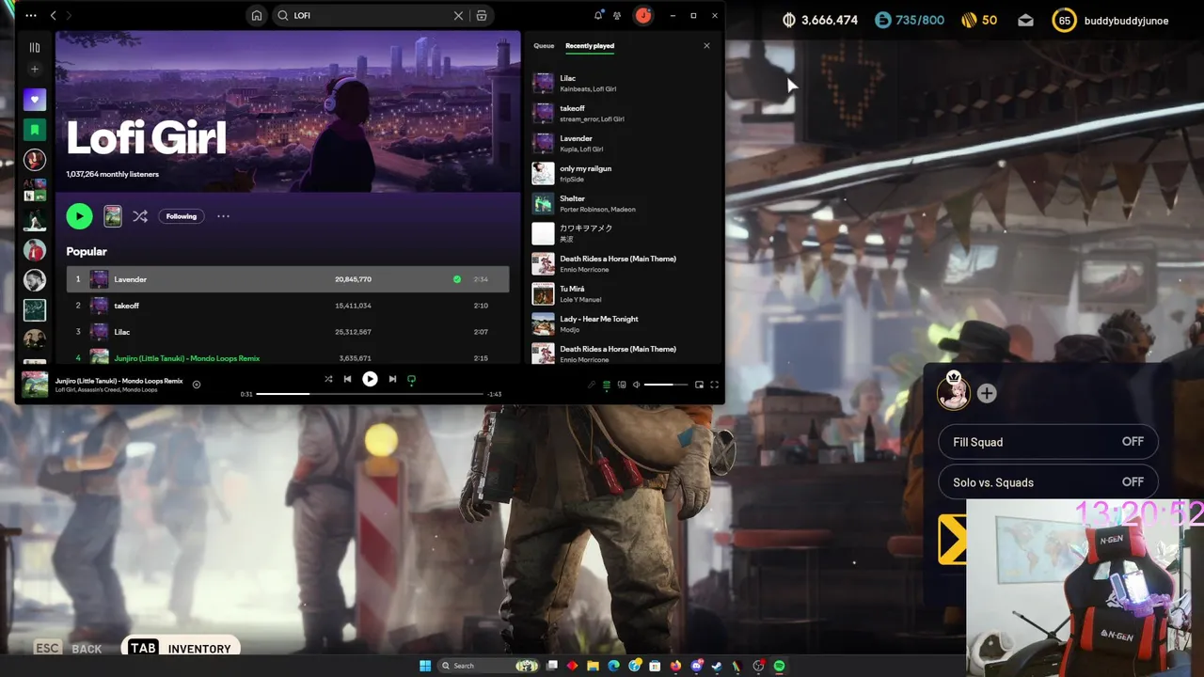Open the game mailbox icon
Screen dimensions: 1204x677
(x=1025, y=20)
